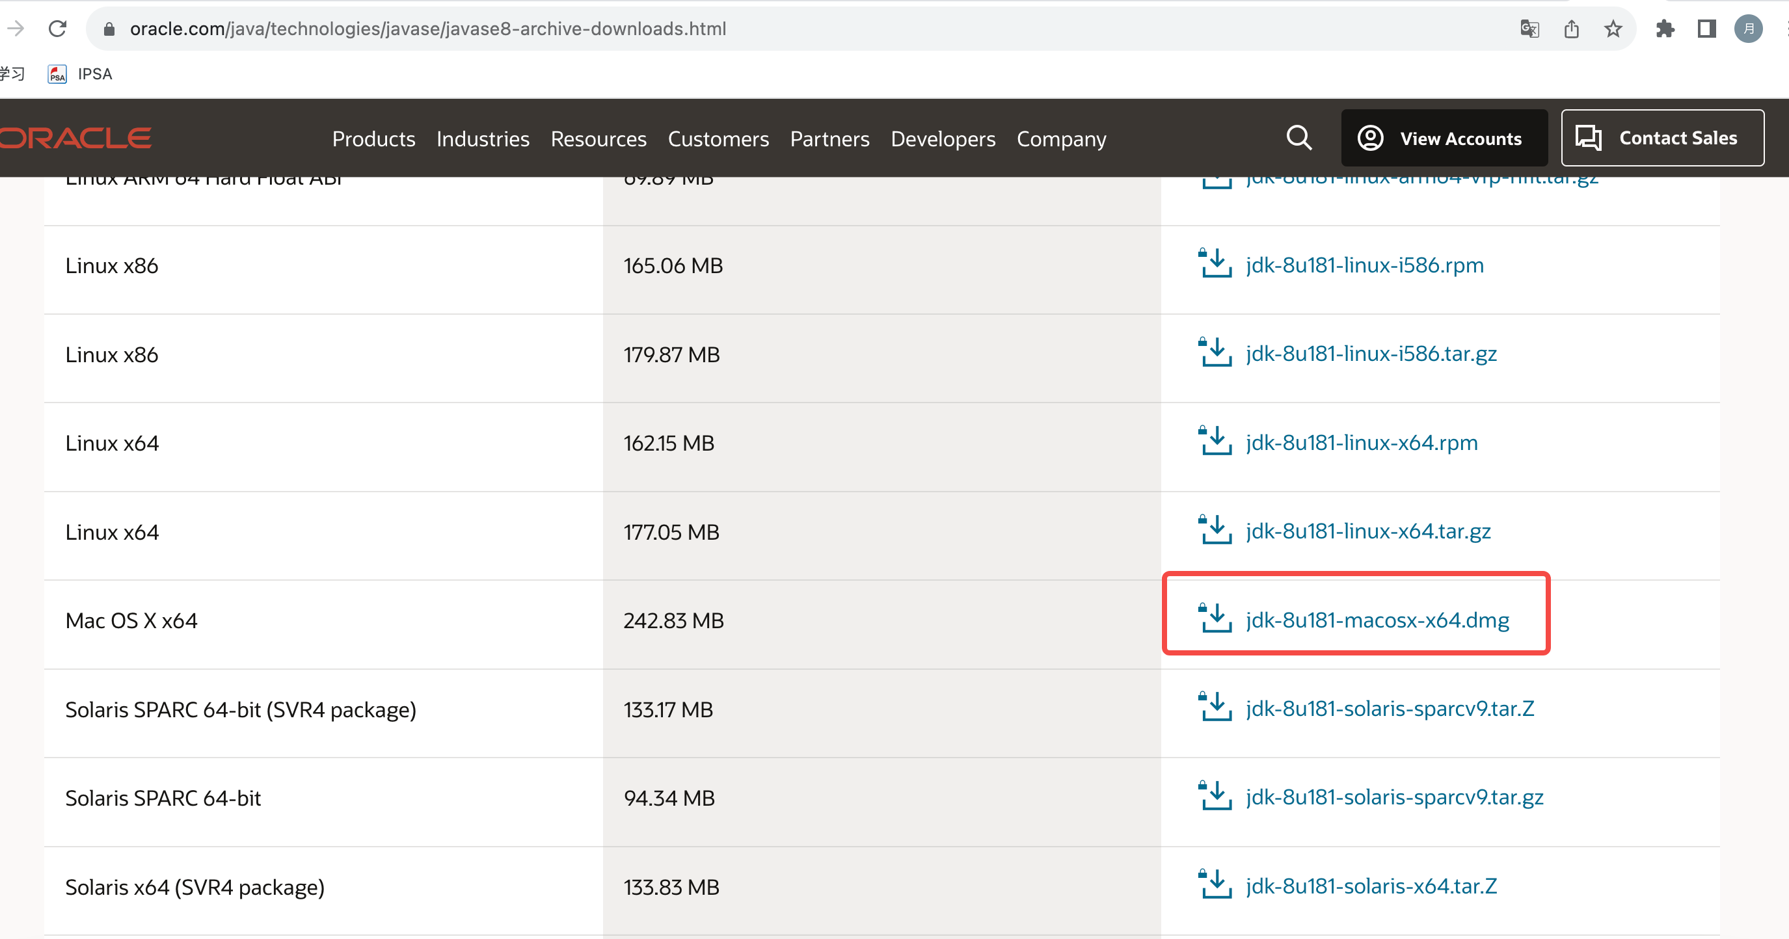Click the forward navigation arrow

[x=15, y=29]
